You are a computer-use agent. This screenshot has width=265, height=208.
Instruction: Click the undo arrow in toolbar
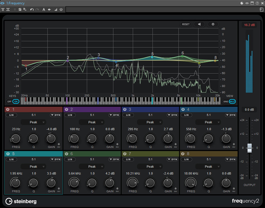pyautogui.click(x=32, y=10)
